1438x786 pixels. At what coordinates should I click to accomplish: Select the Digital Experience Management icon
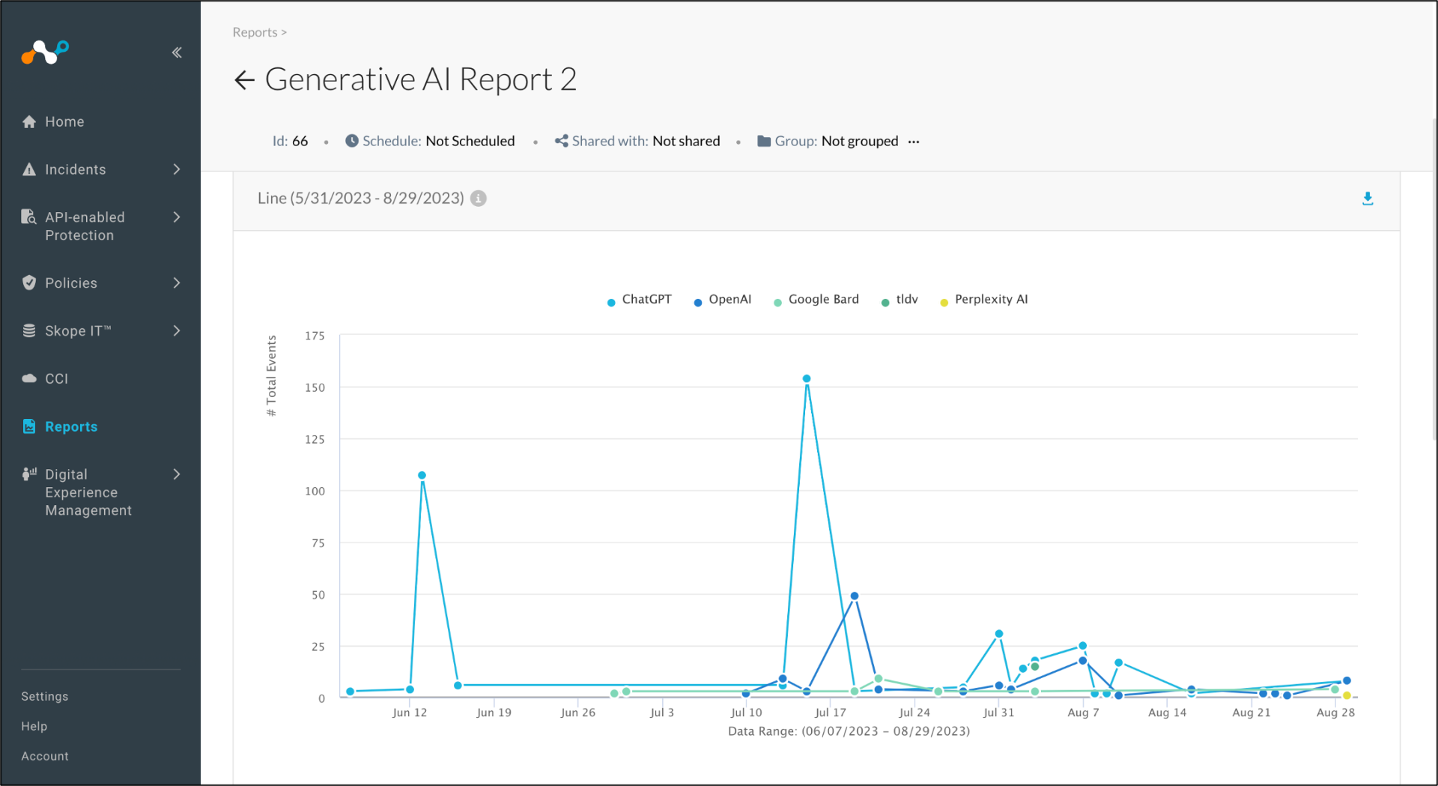29,474
